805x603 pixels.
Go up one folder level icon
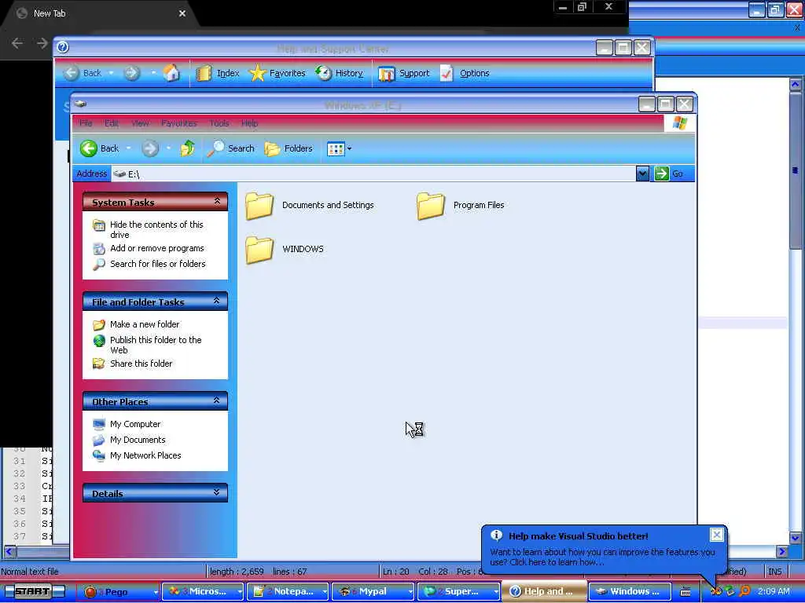click(187, 148)
